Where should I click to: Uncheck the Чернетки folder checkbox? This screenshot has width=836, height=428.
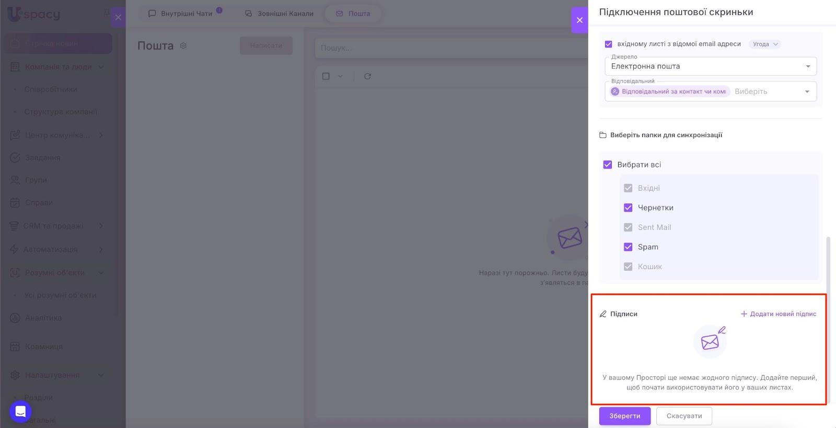tap(628, 207)
